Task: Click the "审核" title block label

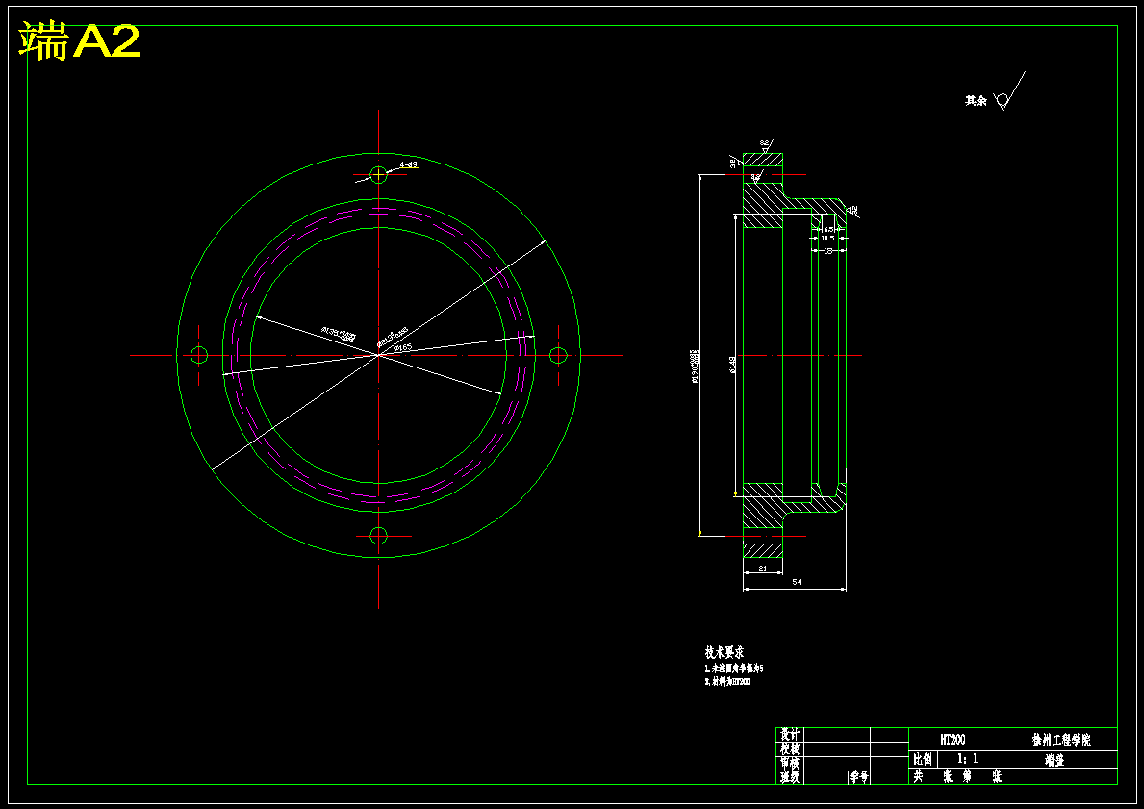Action: pos(789,763)
